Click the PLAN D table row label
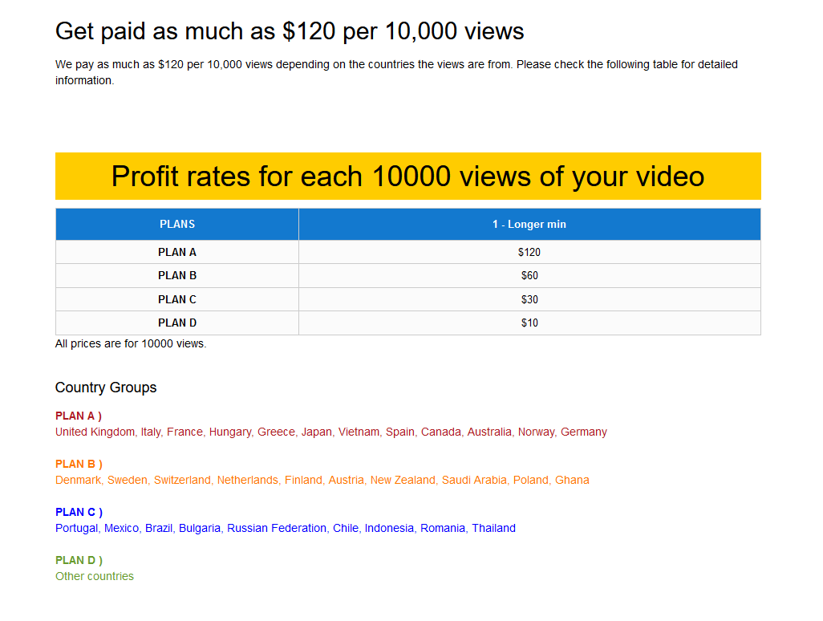This screenshot has height=621, width=823. (x=177, y=323)
